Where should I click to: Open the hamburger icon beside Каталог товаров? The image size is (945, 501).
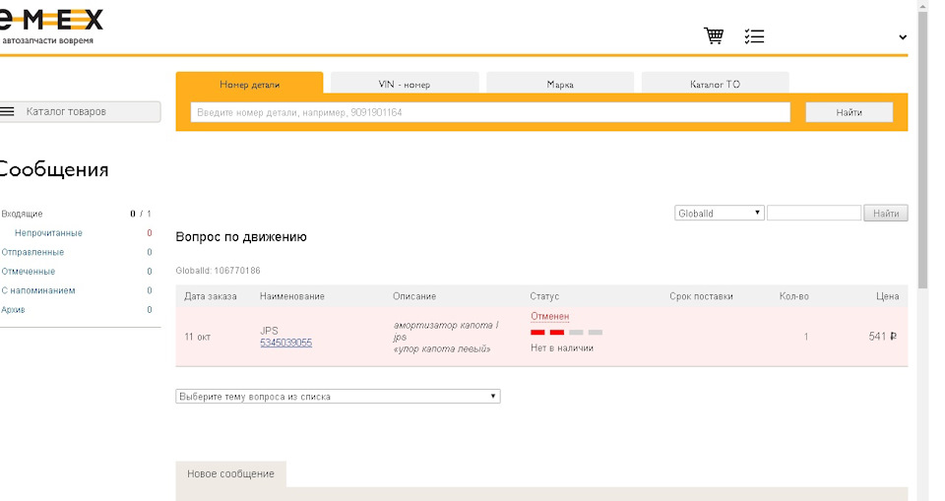tap(7, 111)
